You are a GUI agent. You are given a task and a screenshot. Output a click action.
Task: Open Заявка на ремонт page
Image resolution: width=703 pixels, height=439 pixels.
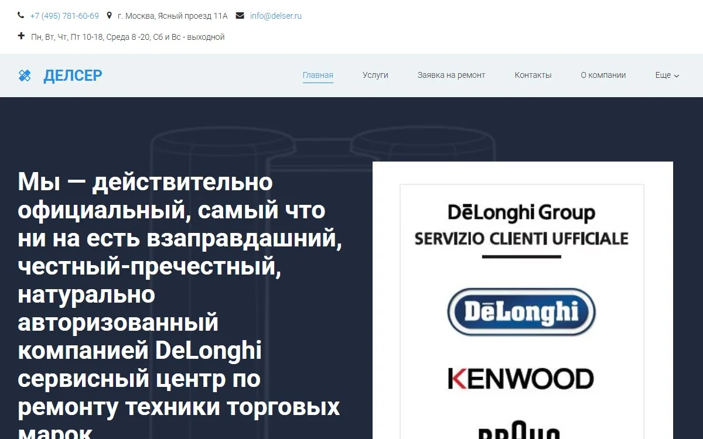pyautogui.click(x=452, y=75)
